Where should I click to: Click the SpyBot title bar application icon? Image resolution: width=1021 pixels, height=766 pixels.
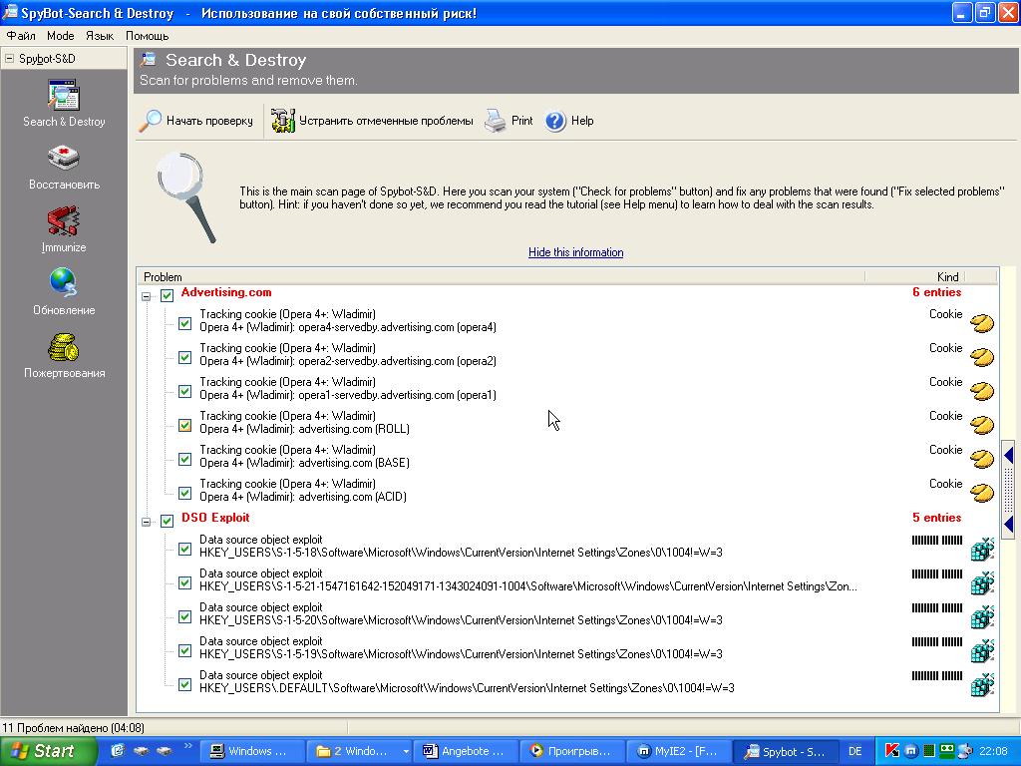10,12
